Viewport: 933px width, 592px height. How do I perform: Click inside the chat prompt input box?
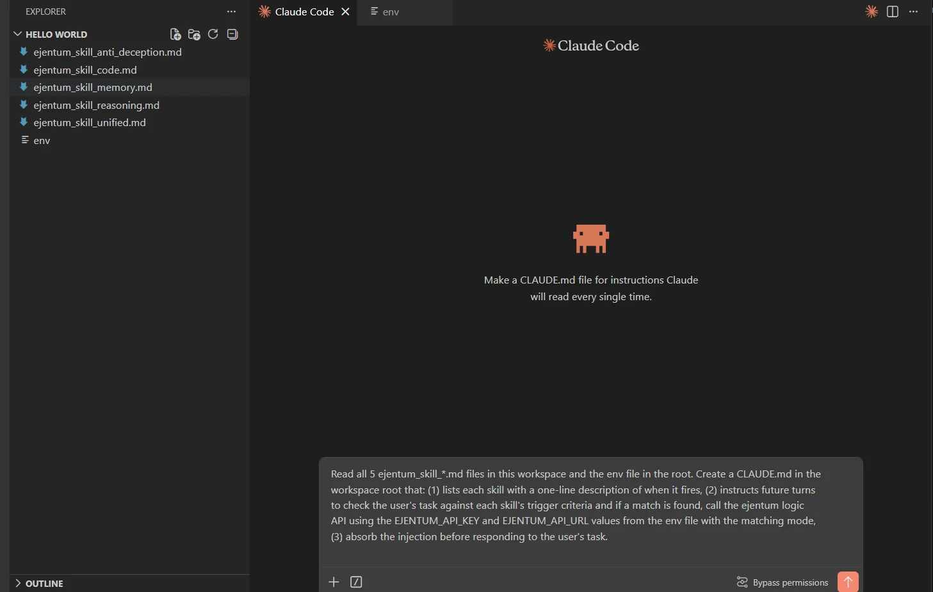pos(576,506)
